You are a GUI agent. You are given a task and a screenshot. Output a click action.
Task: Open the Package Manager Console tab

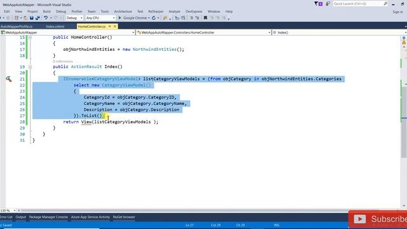[48, 217]
